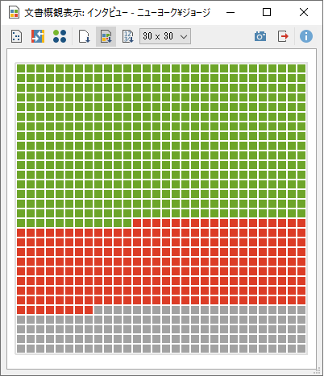The width and height of the screenshot is (324, 376).
Task: Toggle the highlighted colored-document toolbar button
Action: click(106, 36)
